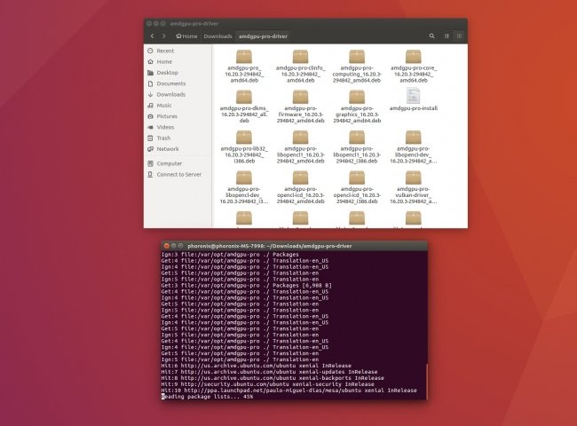Switch to list view
The height and width of the screenshot is (426, 577).
447,36
